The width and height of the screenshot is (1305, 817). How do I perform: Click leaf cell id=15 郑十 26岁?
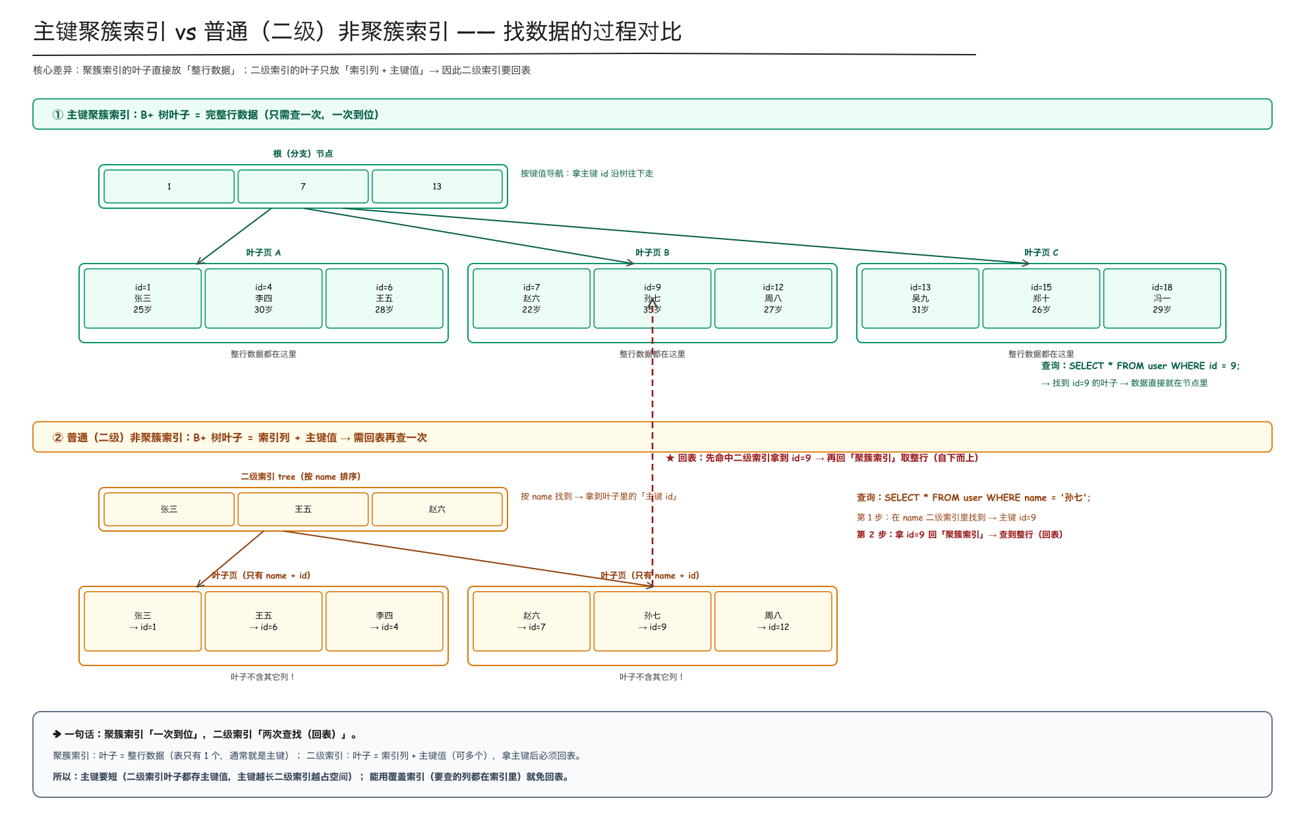[1041, 298]
